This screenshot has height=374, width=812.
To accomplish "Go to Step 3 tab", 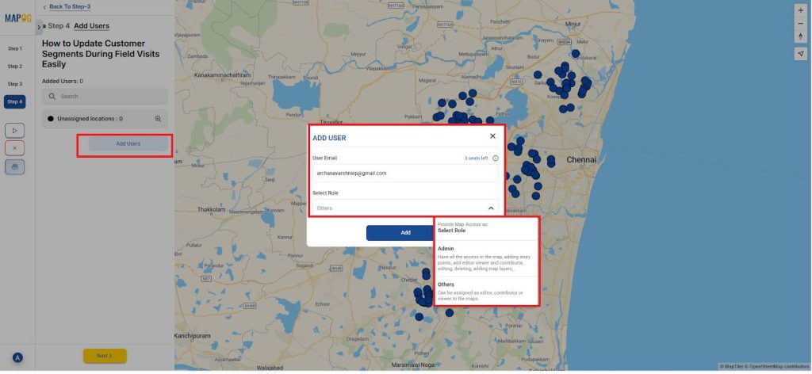I will (x=15, y=84).
